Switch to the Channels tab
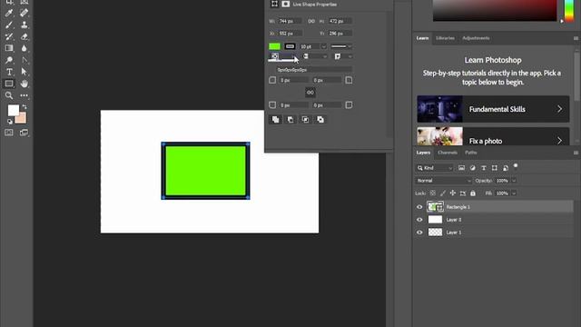 click(448, 153)
